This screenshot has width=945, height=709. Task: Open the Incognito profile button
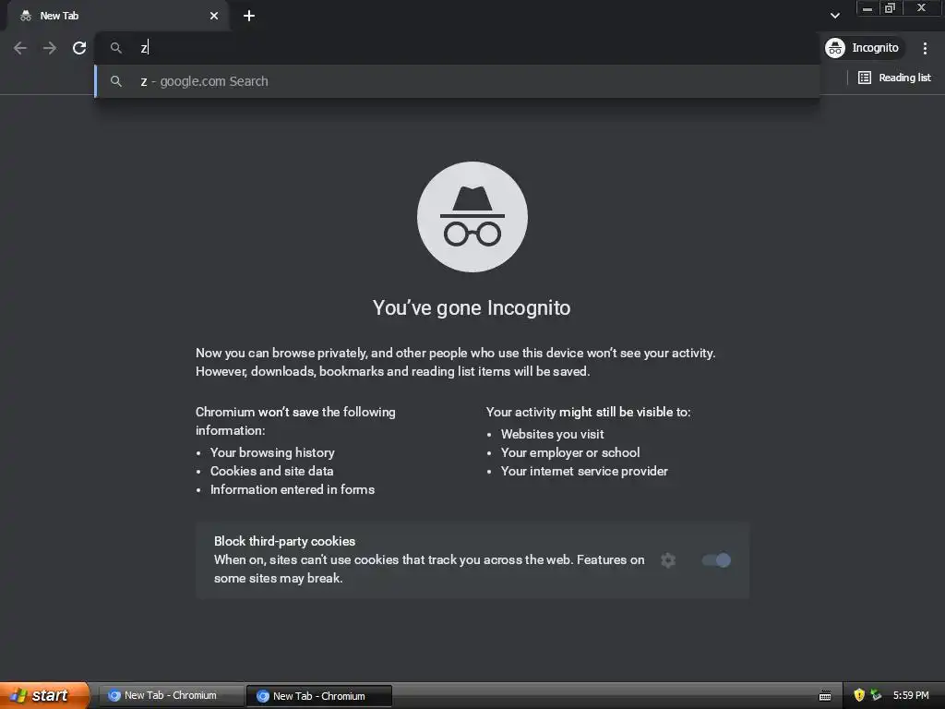[x=864, y=48]
